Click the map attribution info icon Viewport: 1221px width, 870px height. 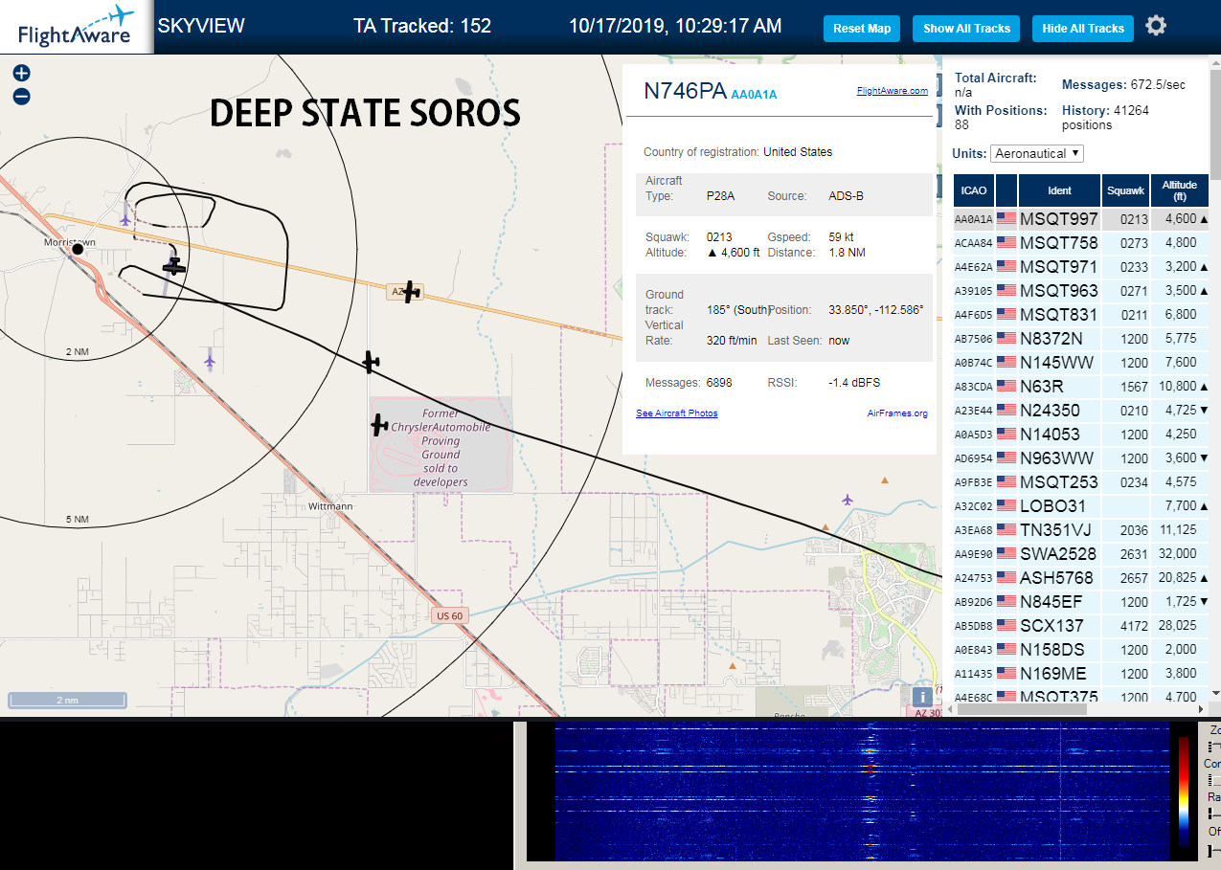click(922, 698)
